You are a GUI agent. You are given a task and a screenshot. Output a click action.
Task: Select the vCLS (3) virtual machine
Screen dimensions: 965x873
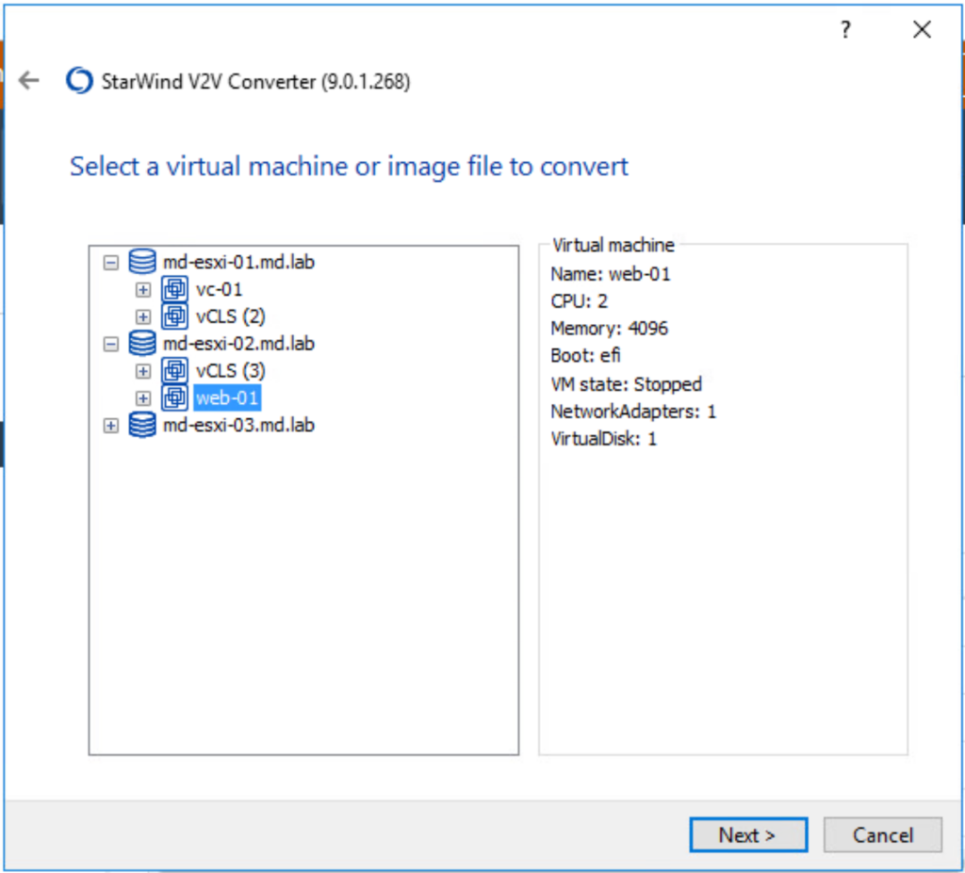(230, 371)
